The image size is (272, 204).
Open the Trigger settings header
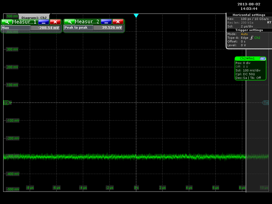coord(249,30)
